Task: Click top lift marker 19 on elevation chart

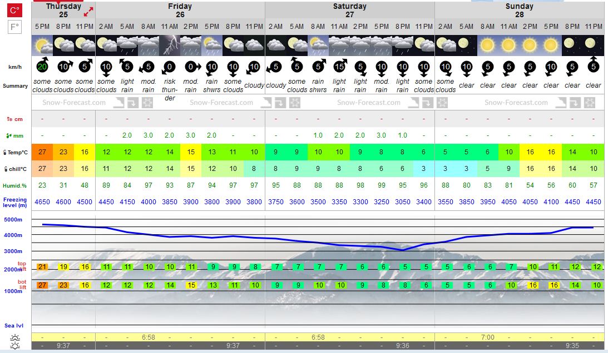Action: tap(63, 266)
